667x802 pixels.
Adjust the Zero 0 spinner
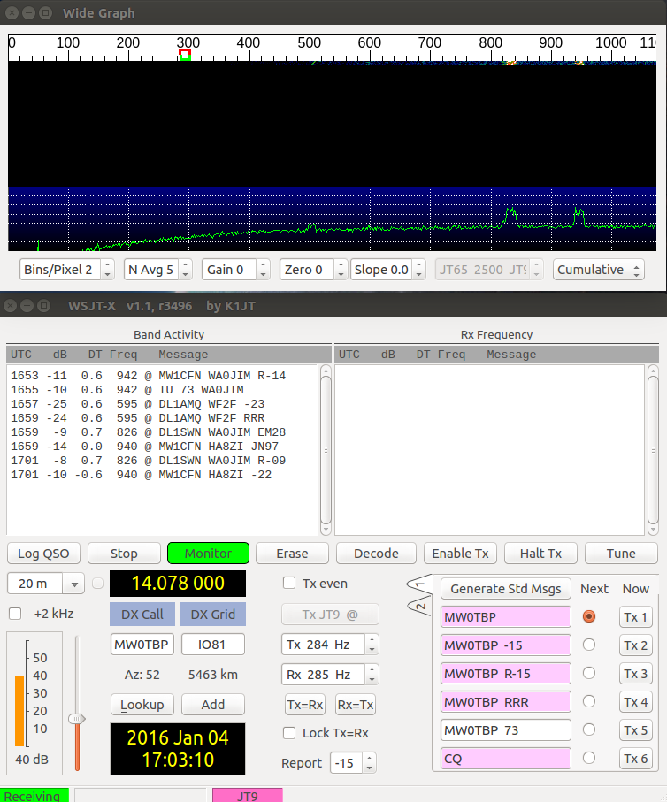(x=341, y=270)
